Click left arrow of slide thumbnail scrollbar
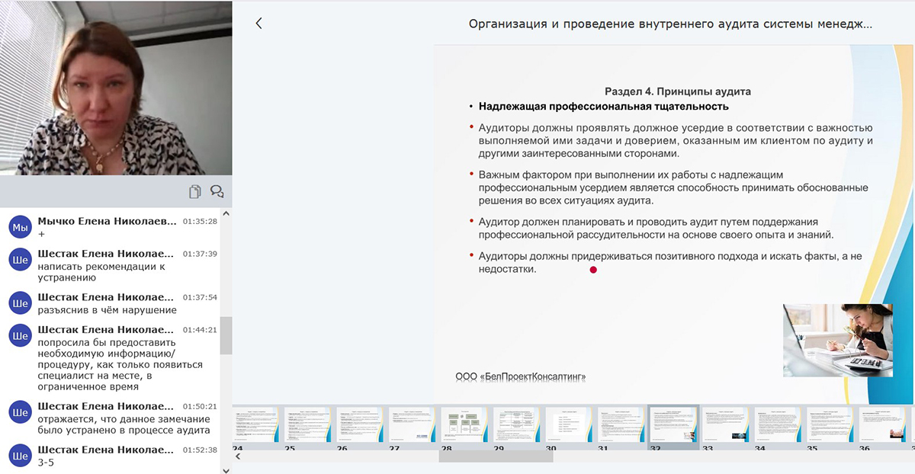This screenshot has height=474, width=915. coord(237,456)
